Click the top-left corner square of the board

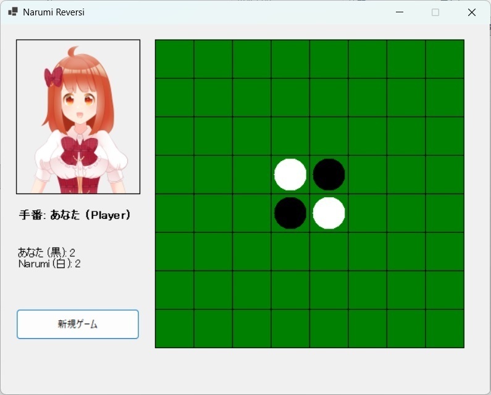(x=174, y=59)
